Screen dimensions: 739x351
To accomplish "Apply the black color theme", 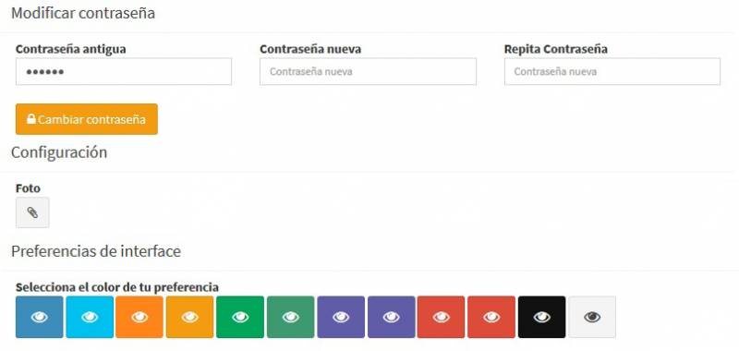I will click(x=542, y=317).
